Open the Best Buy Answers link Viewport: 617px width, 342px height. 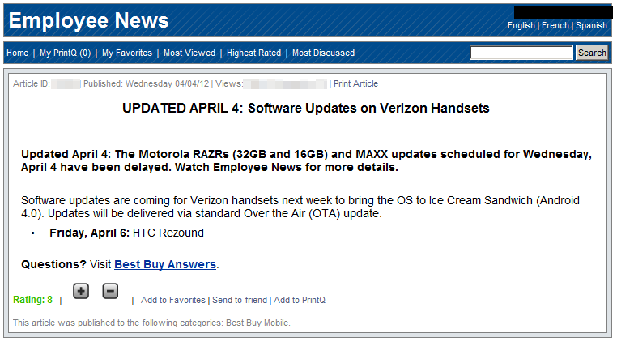click(165, 264)
